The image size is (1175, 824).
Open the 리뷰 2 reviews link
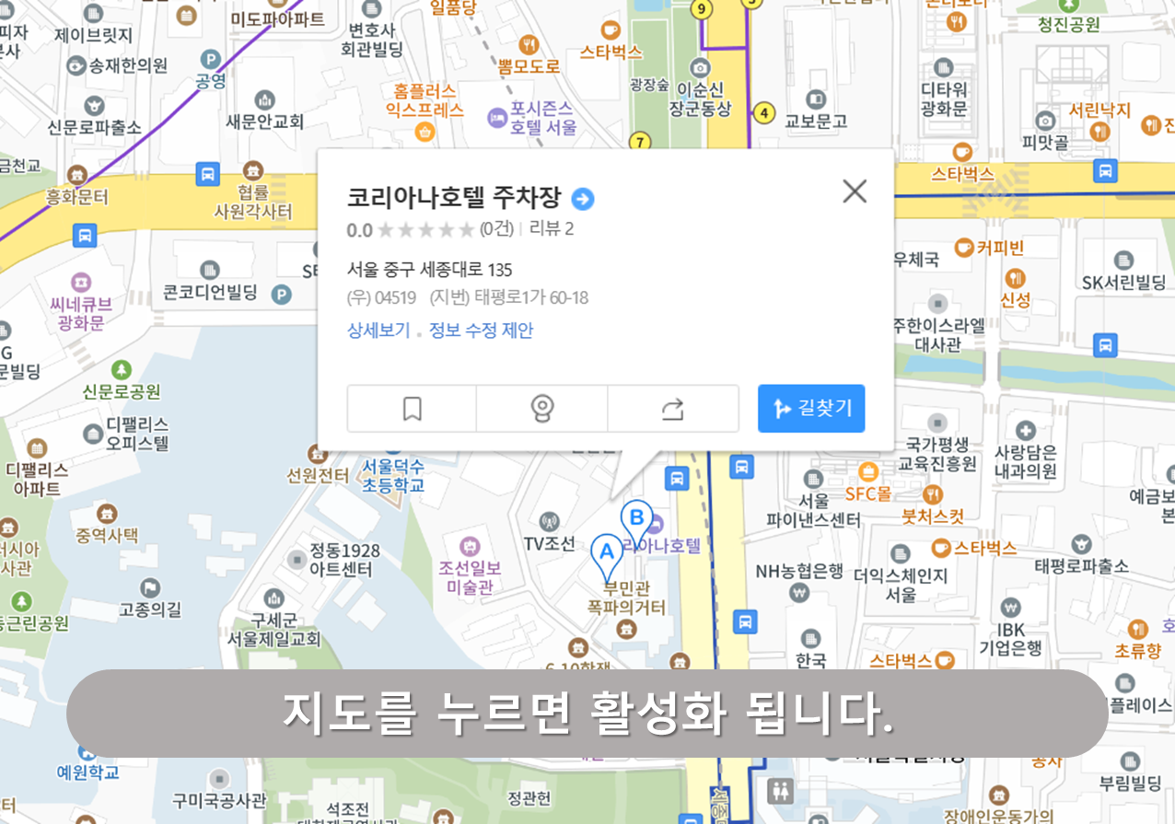[550, 230]
